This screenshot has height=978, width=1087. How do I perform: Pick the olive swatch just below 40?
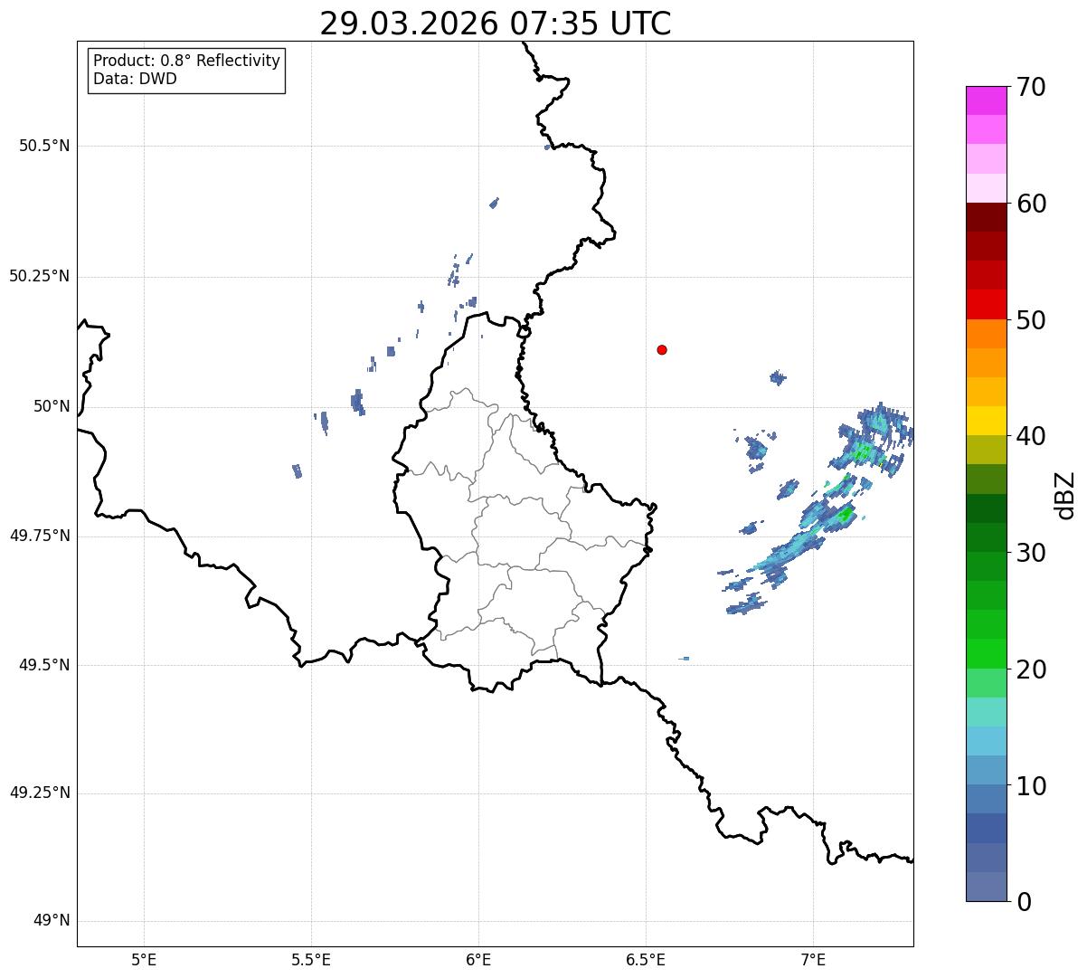pyautogui.click(x=986, y=450)
